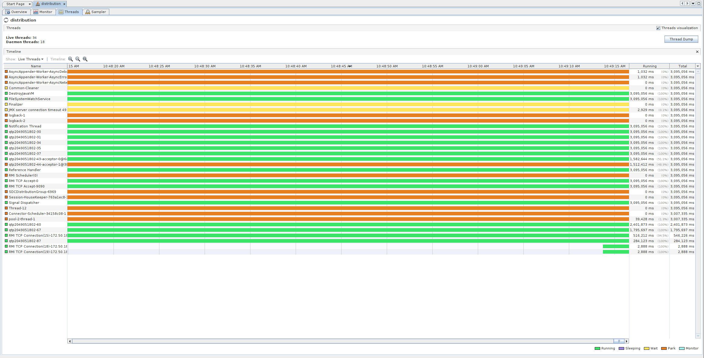Viewport: 704px width, 358px height.
Task: Close the Timeline panel
Action: click(x=697, y=52)
